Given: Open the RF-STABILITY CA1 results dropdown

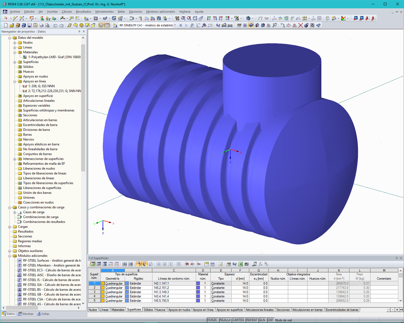Looking at the screenshot, I should tap(175, 25).
